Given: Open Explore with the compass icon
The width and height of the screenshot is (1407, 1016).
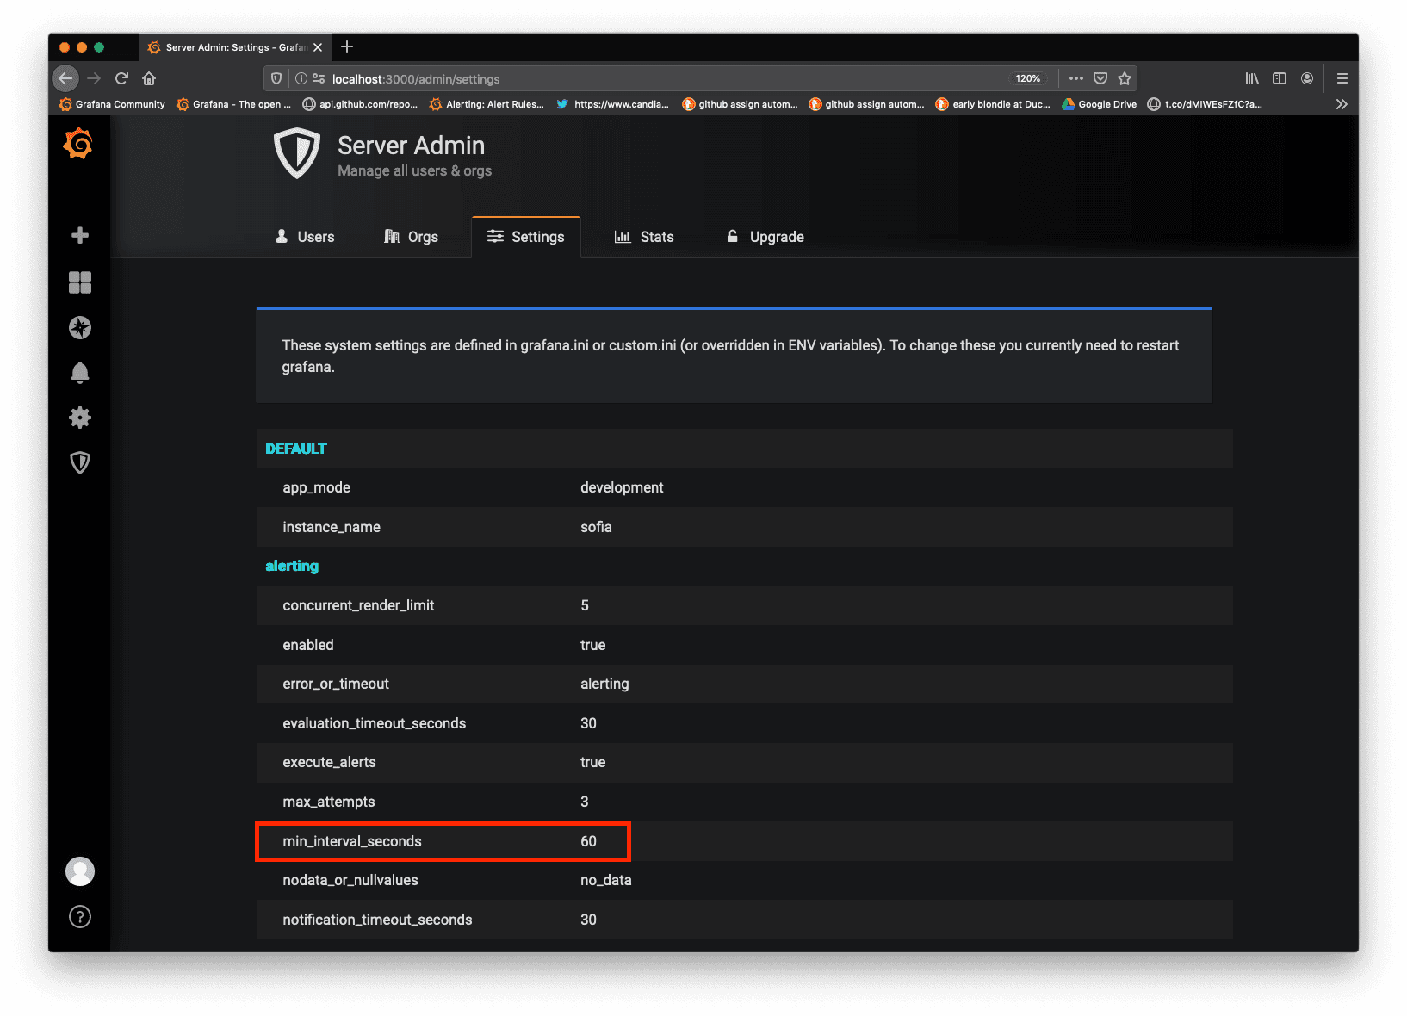Looking at the screenshot, I should (x=79, y=327).
